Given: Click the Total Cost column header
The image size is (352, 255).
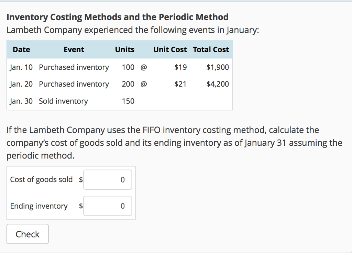Looking at the screenshot, I should 211,49.
